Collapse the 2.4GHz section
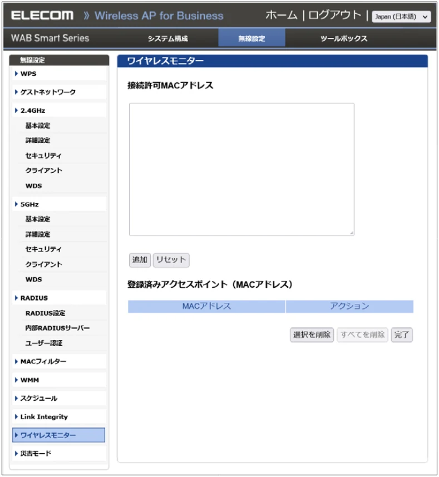439x477 pixels. (59, 110)
